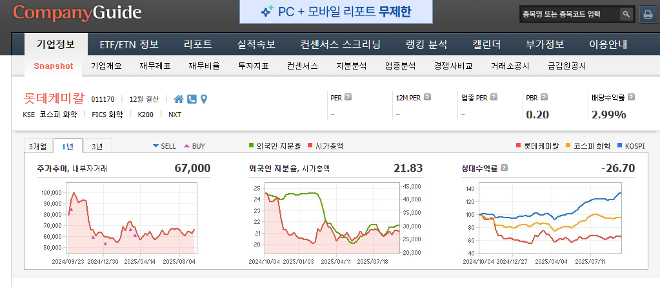Click the dividend yield value 2.99%

[x=608, y=115]
